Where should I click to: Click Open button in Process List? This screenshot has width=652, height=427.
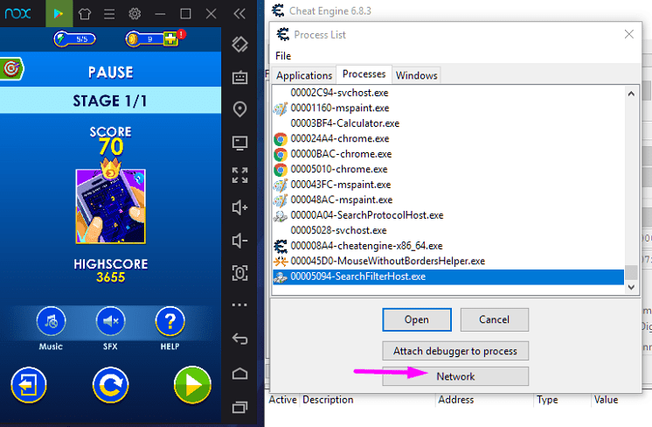[x=417, y=319]
